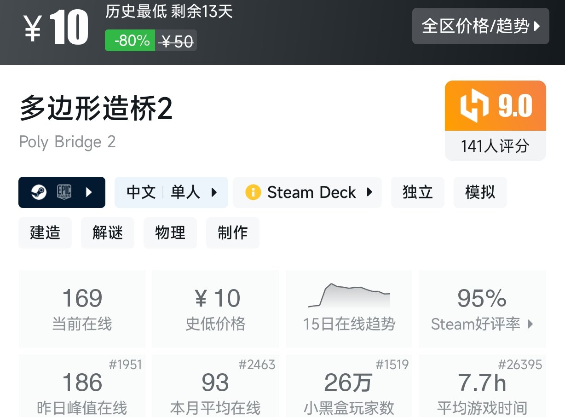This screenshot has width=565, height=417.
Task: Open the Steam好评率 review details arrow
Action: (530, 324)
